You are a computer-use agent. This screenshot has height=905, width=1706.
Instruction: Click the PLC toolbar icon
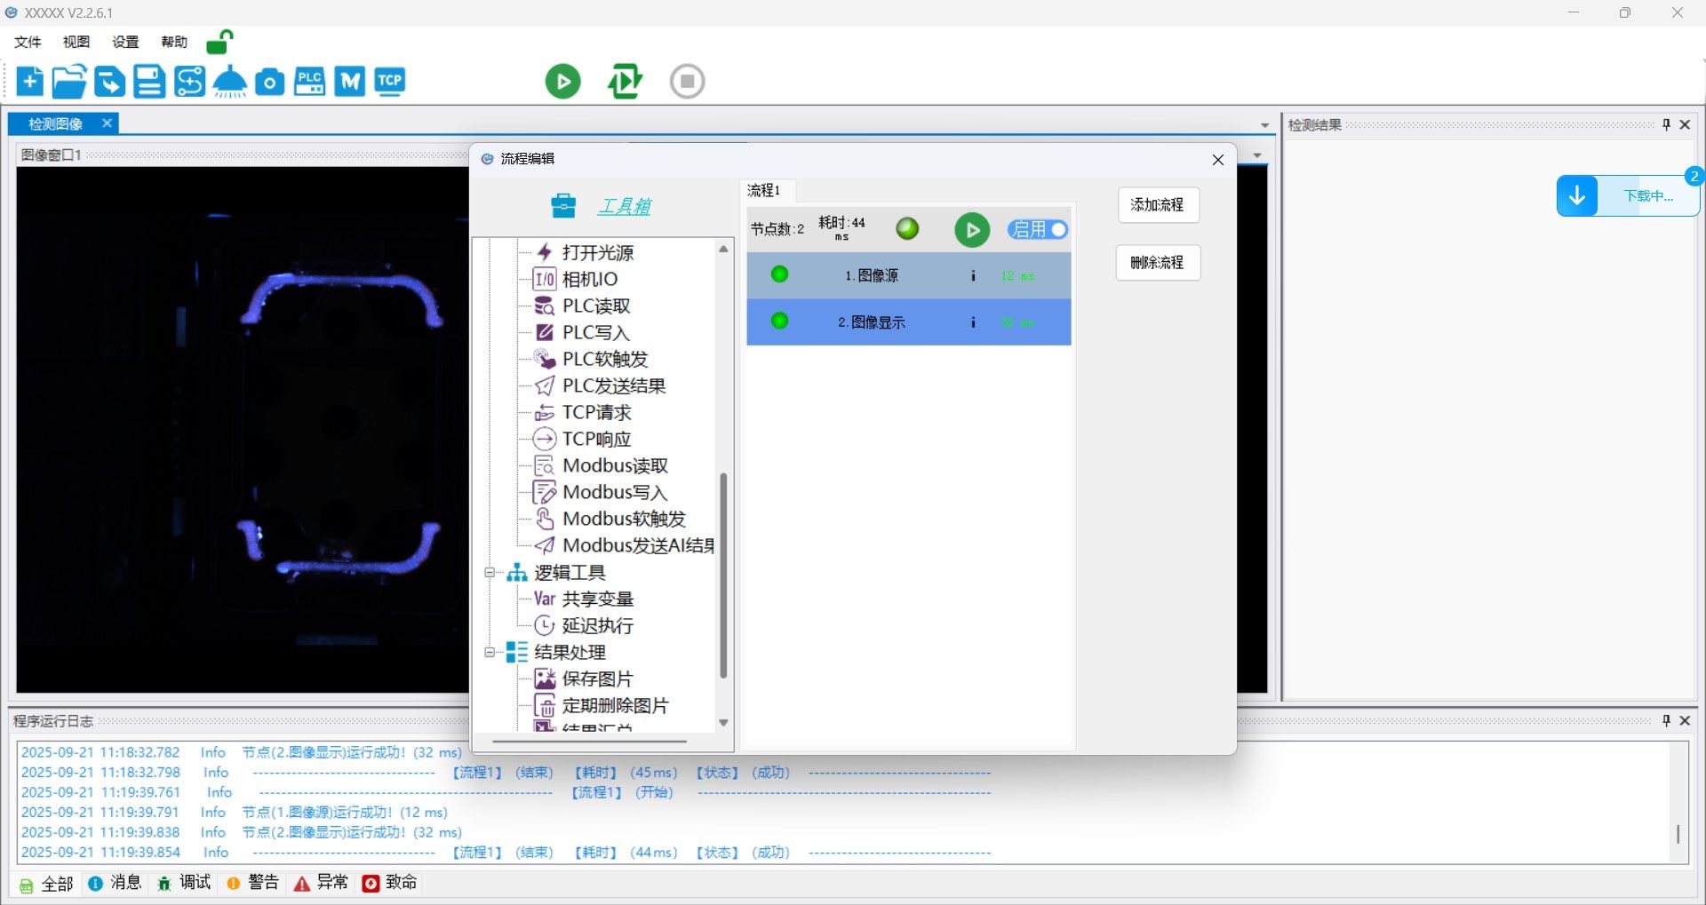click(309, 82)
